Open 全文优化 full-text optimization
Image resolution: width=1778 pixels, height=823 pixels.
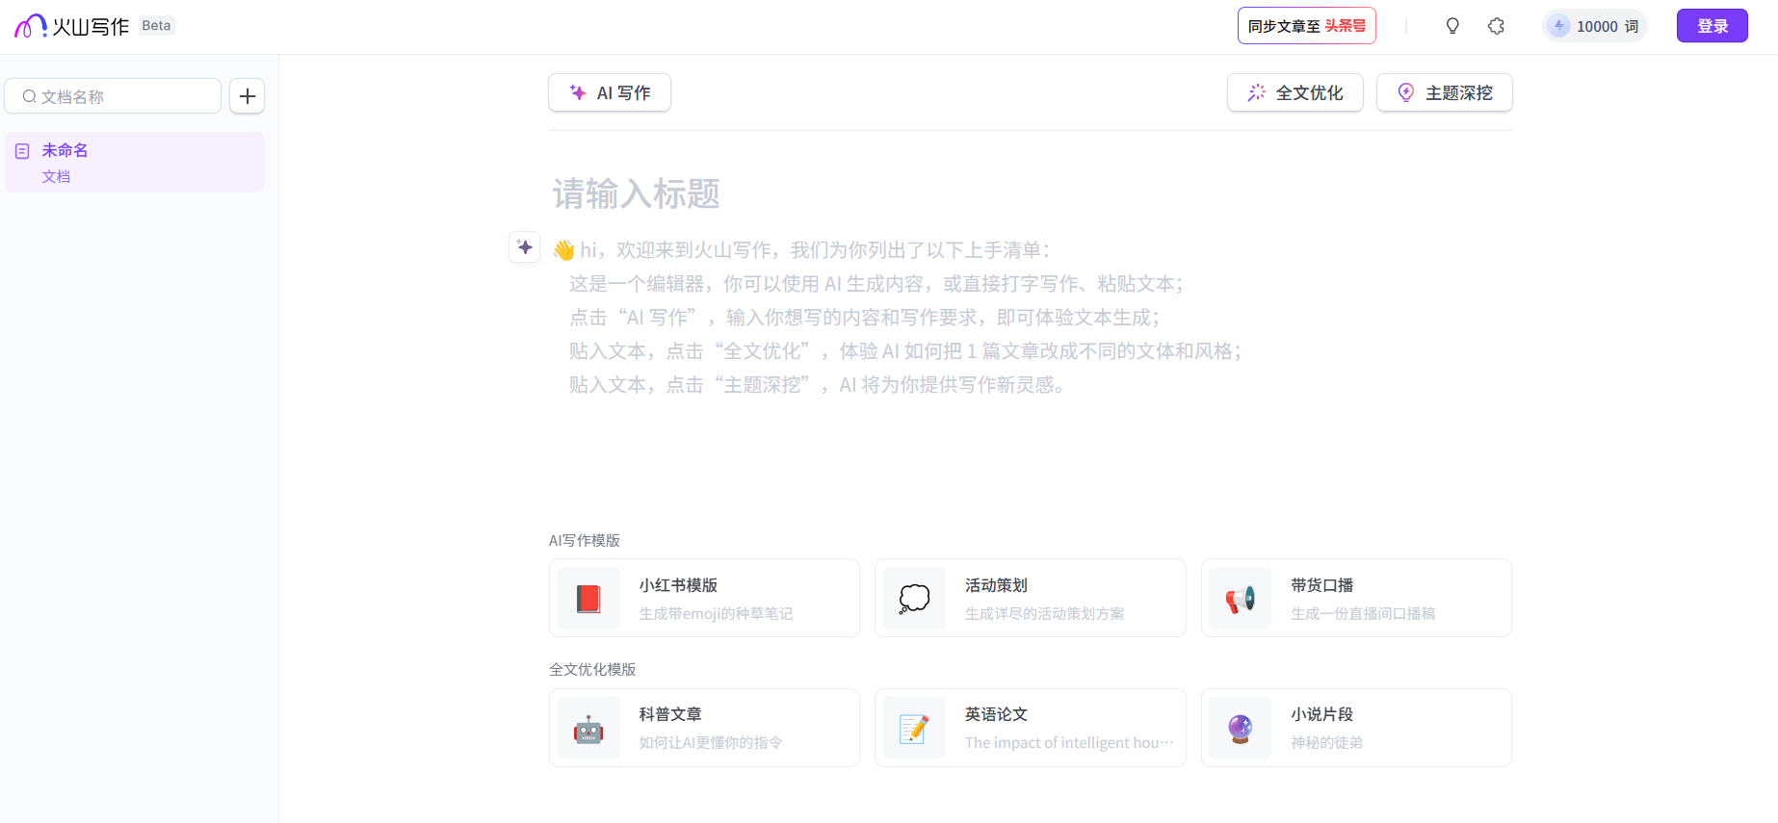[x=1294, y=92]
